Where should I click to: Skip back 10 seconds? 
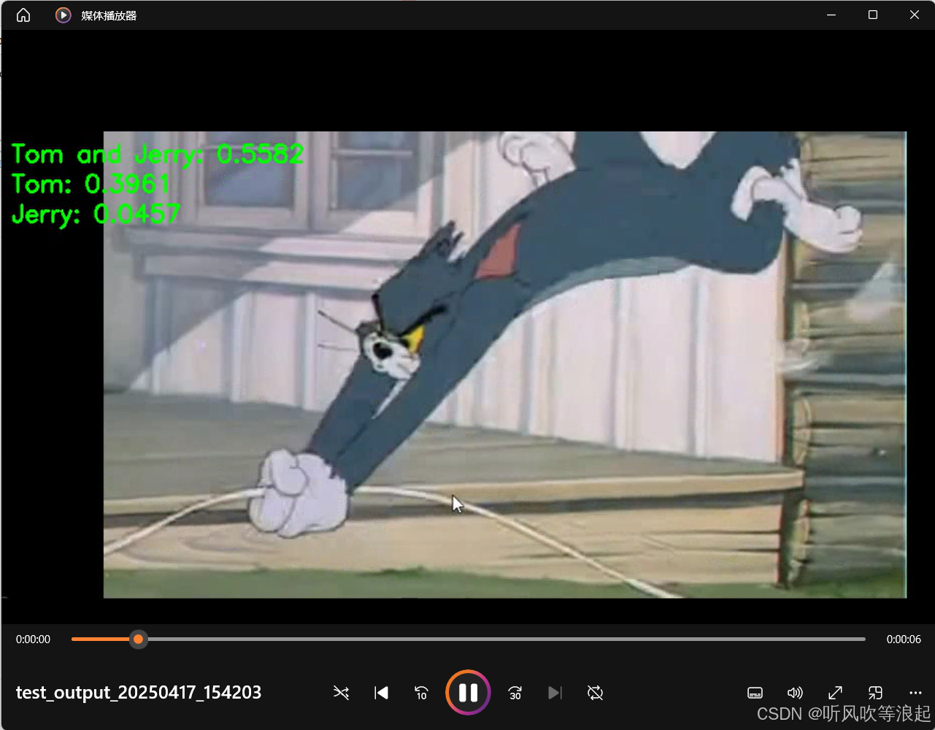coord(421,693)
